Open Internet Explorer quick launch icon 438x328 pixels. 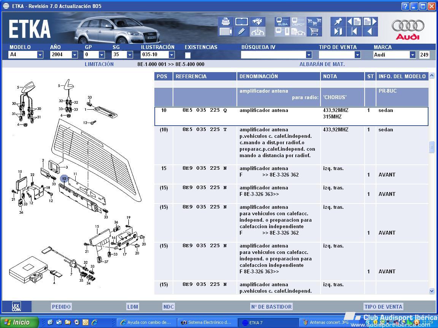point(95,322)
